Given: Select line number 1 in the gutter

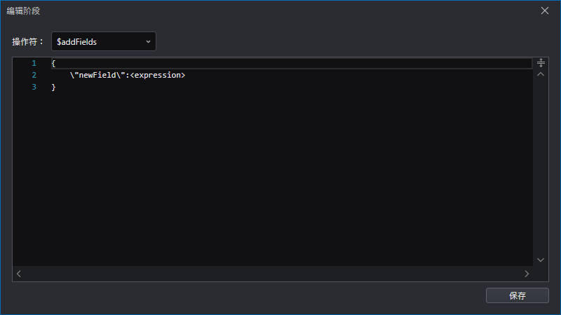Looking at the screenshot, I should tap(34, 63).
